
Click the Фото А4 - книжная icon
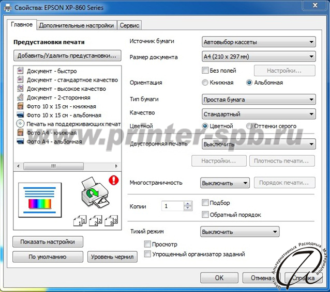pyautogui.click(x=20, y=133)
